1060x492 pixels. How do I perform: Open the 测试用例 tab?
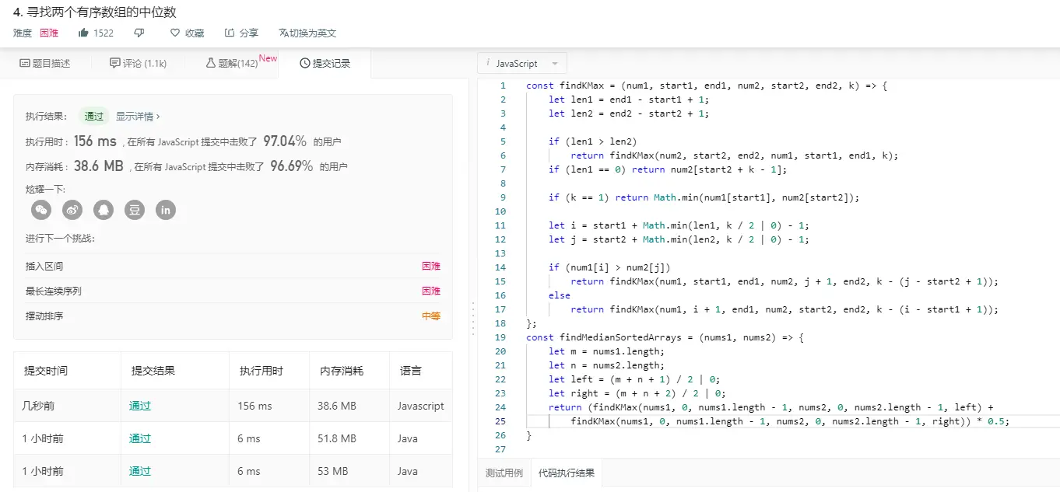pos(504,473)
